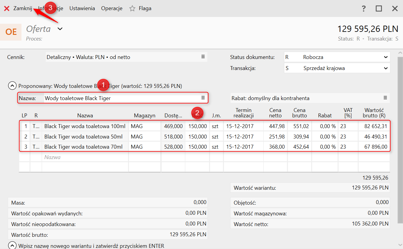Click the vertical scrollbar on the right
The height and width of the screenshot is (249, 403).
coord(400,140)
